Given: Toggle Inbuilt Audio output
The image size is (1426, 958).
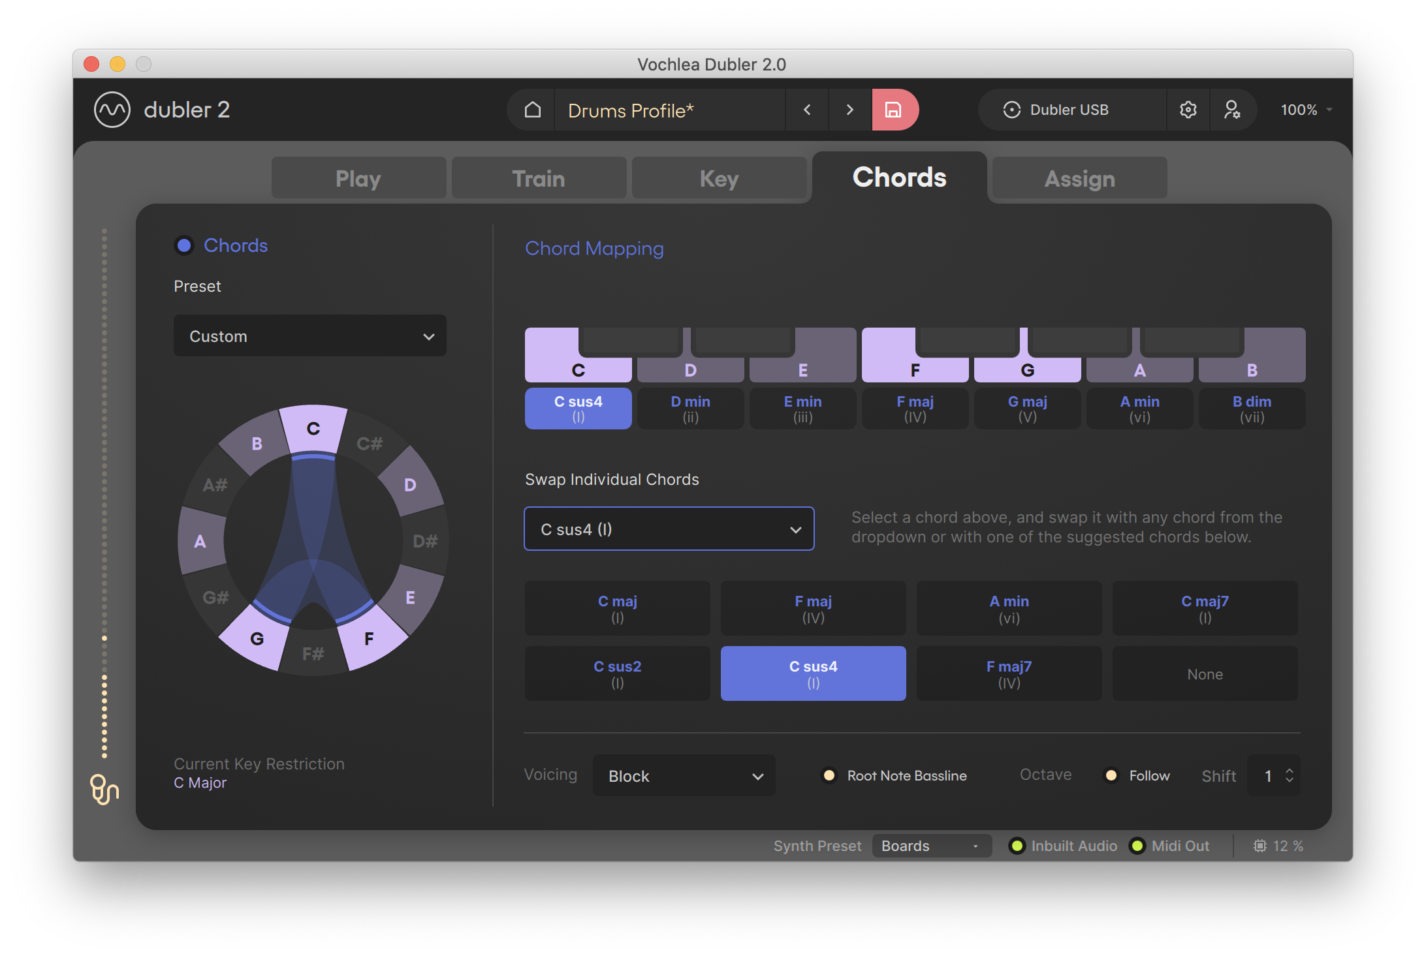Looking at the screenshot, I should pyautogui.click(x=1017, y=846).
